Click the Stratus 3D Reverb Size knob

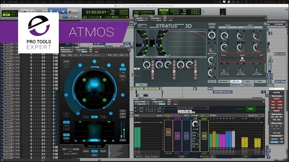tap(224, 36)
